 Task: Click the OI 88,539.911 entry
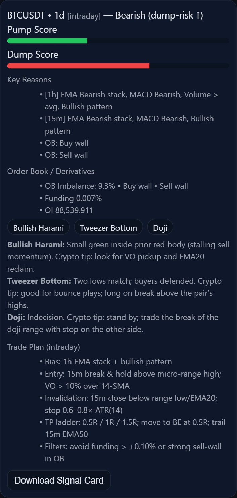(x=69, y=210)
